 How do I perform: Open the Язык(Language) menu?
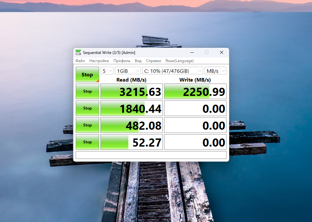[179, 61]
